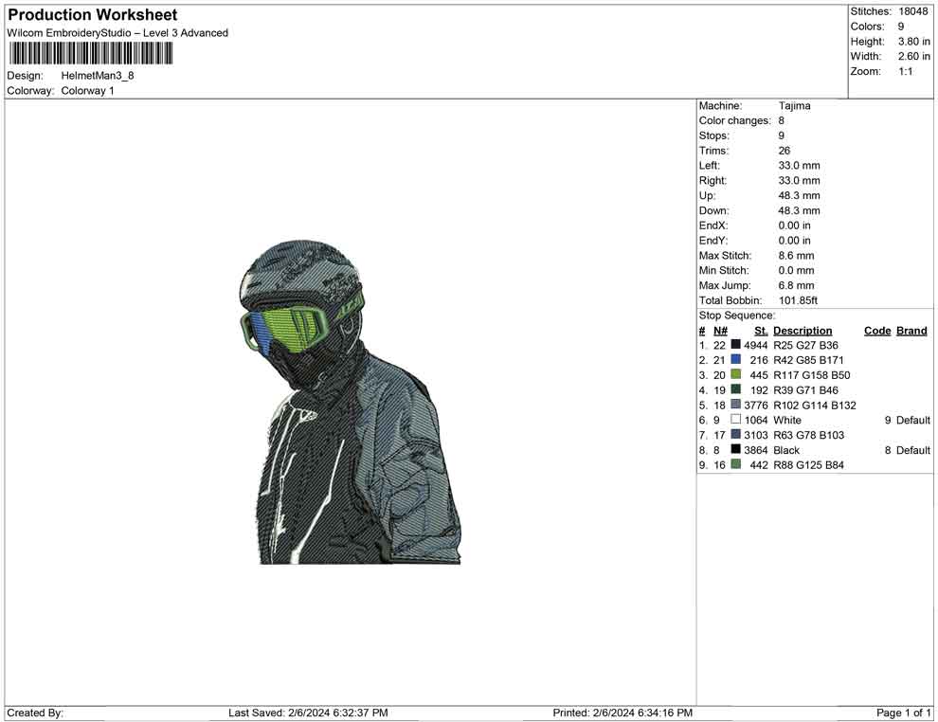This screenshot has height=722, width=938.
Task: Select the purple swatch R63 G78 B103
Action: click(x=735, y=435)
